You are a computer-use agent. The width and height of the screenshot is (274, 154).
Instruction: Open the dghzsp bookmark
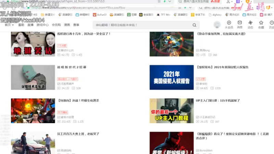215,15
